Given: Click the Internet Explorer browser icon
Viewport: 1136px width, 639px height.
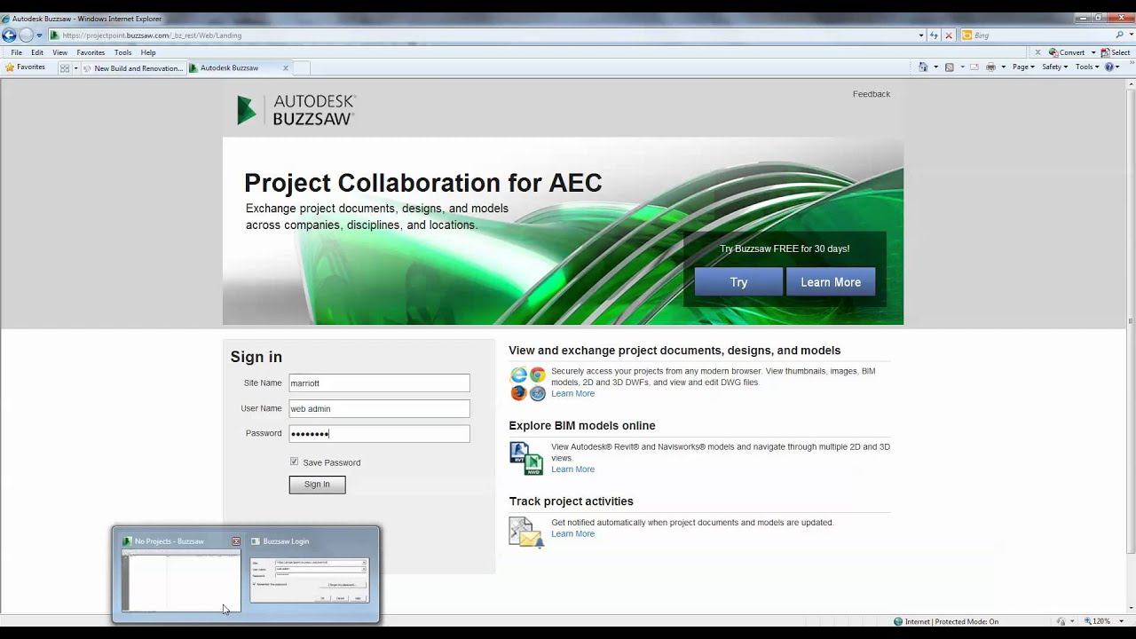Looking at the screenshot, I should click(x=518, y=375).
